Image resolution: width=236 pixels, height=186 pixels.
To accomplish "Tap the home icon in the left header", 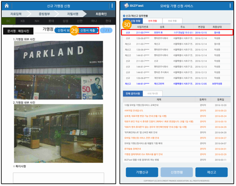I will click(6, 6).
